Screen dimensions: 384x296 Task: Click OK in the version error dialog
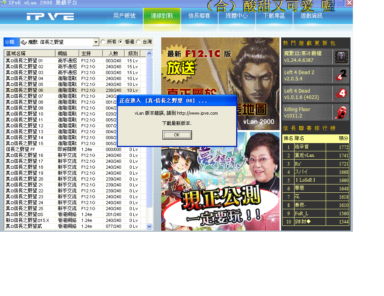pos(177,135)
